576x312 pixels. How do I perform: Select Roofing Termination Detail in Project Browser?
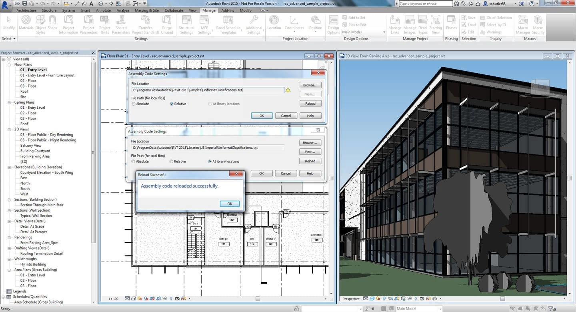(42, 254)
